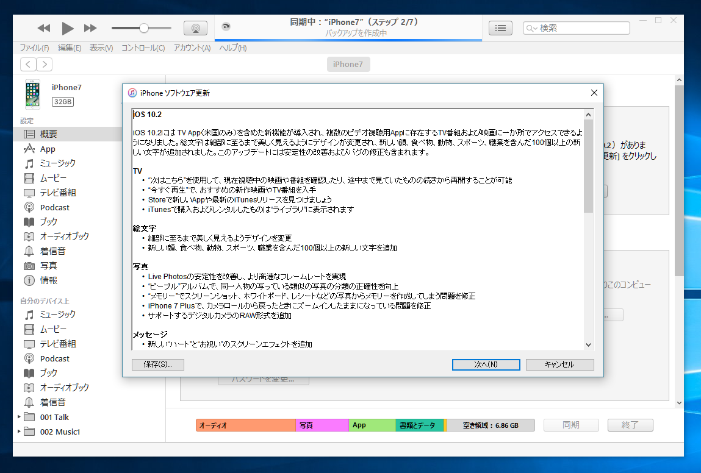Click the オーディオ storage bar segment

(x=246, y=425)
